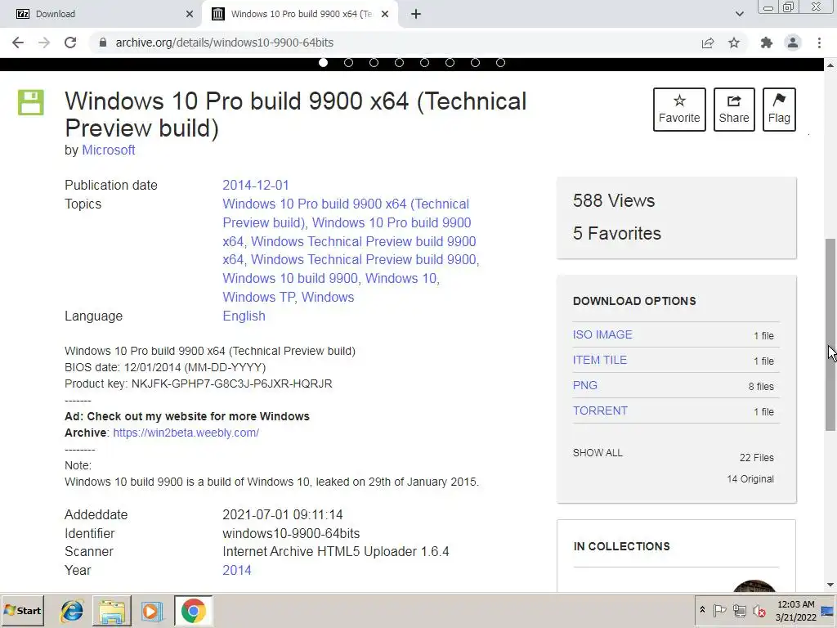Screen dimensions: 837x628
Task: Select the seventh carousel dot
Action: coord(475,62)
